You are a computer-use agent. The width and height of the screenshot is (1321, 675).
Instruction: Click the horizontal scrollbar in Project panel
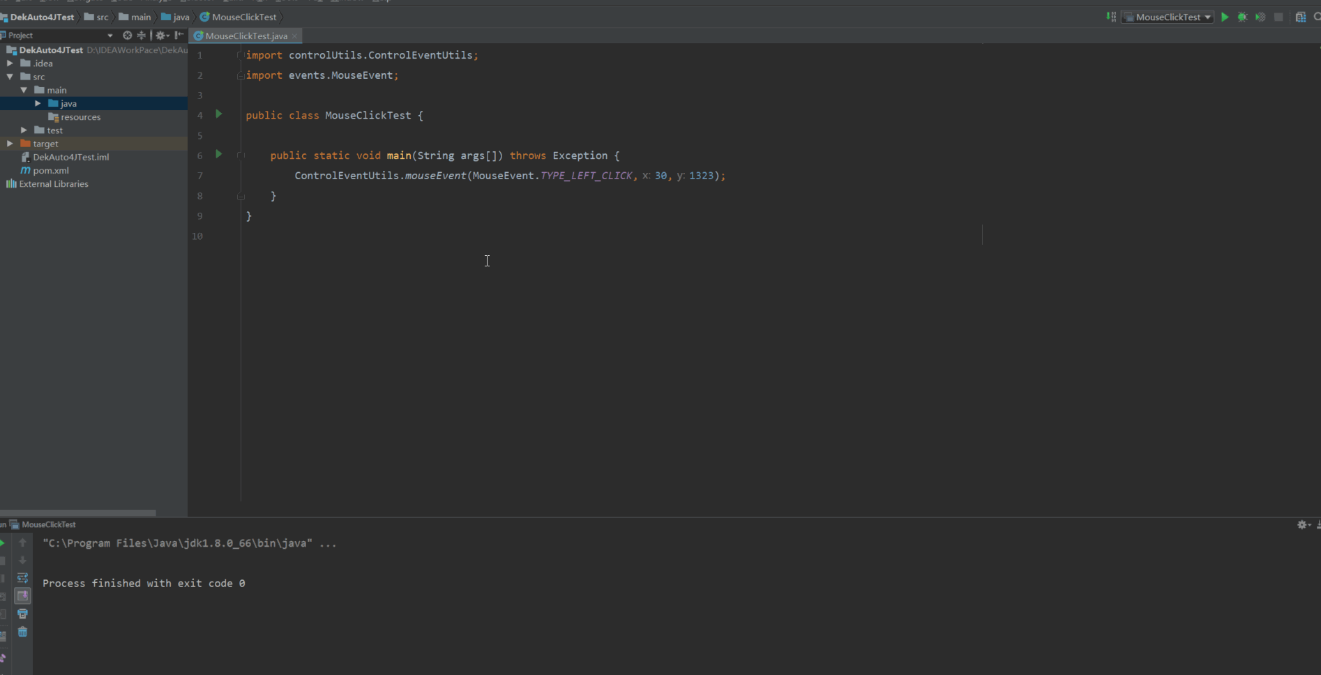pos(77,513)
